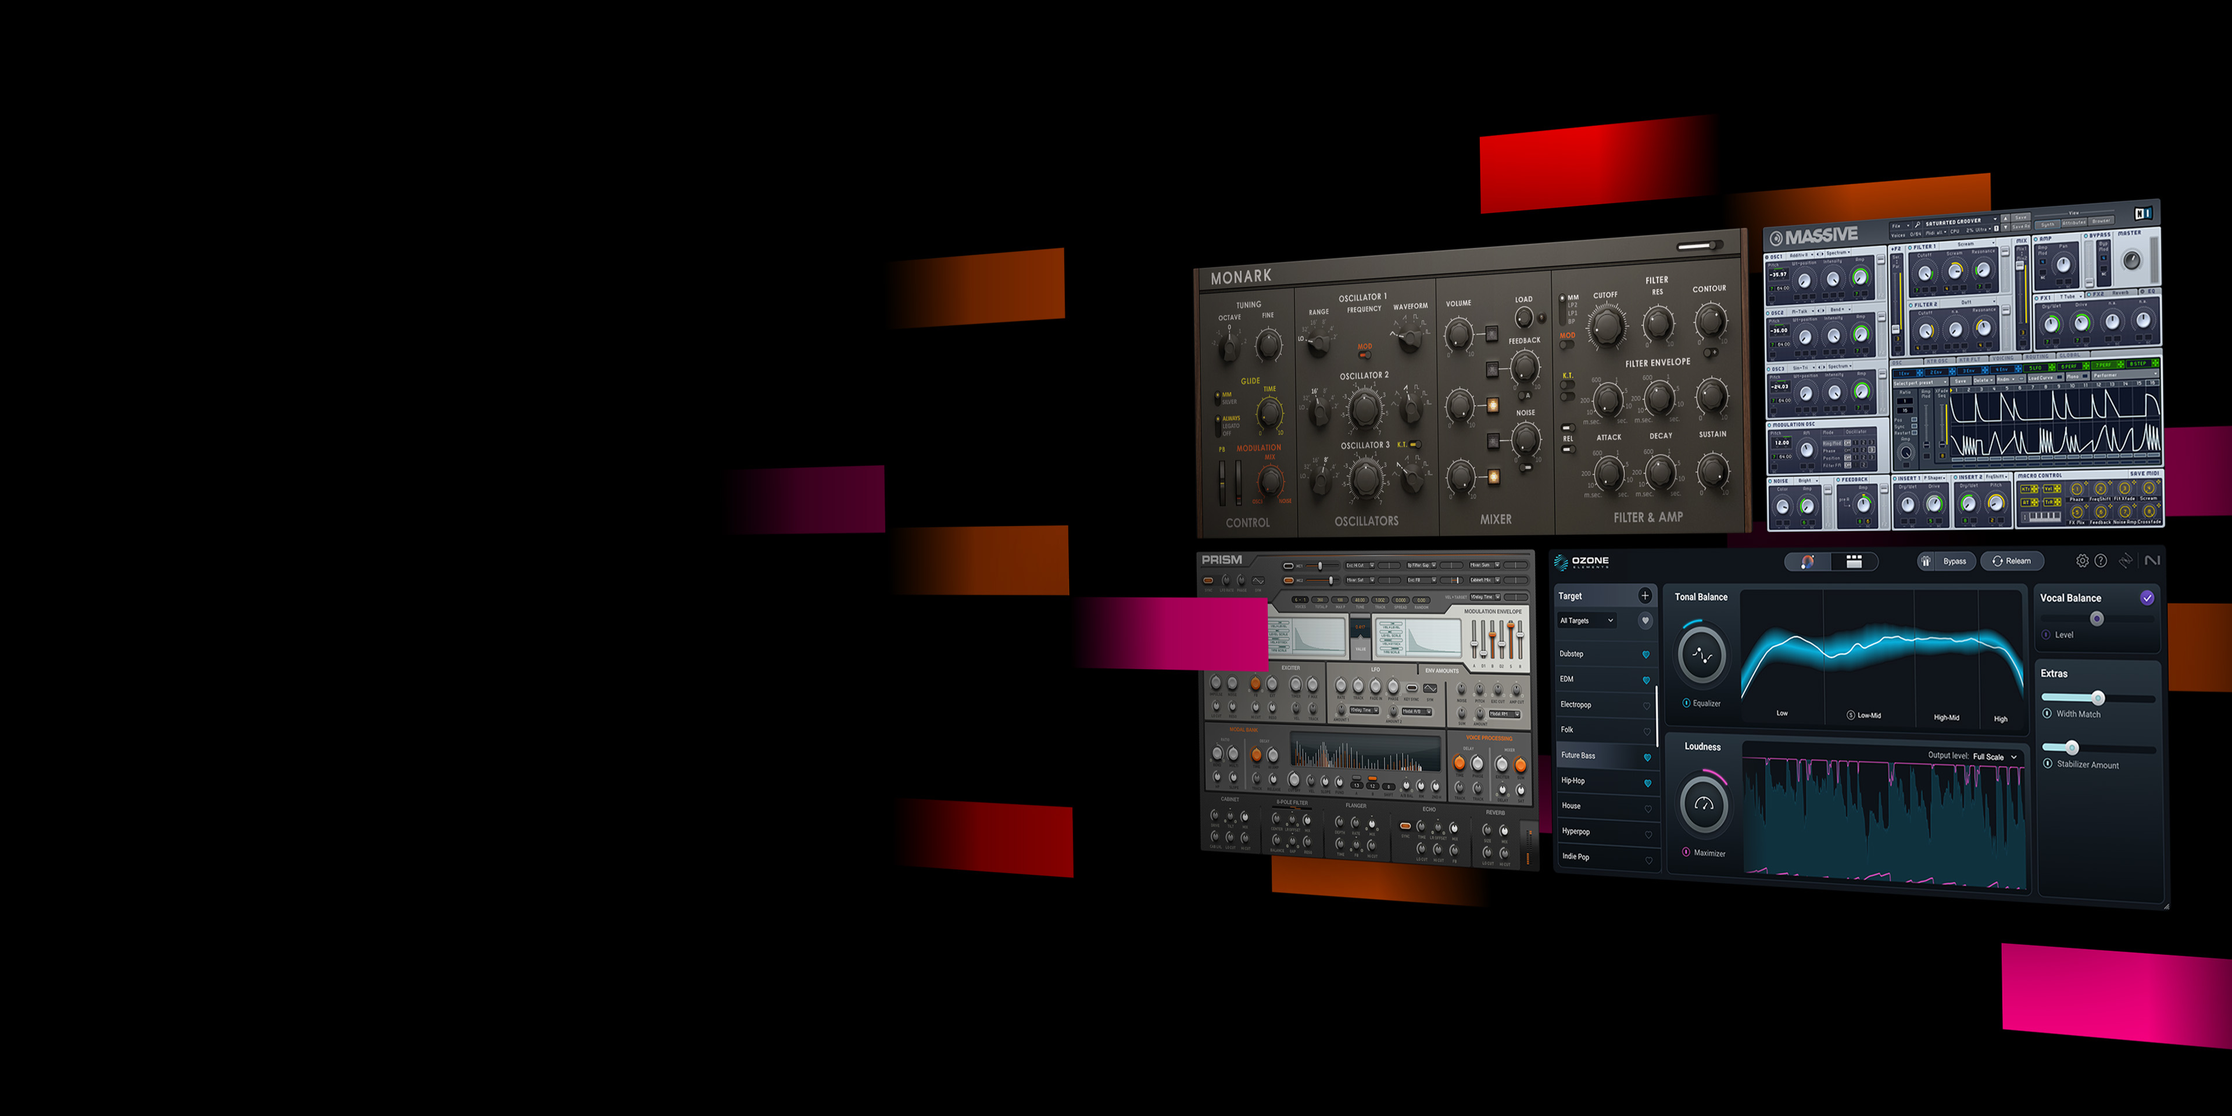Favorite the House target heart
Image resolution: width=2232 pixels, height=1116 pixels.
pyautogui.click(x=1648, y=809)
